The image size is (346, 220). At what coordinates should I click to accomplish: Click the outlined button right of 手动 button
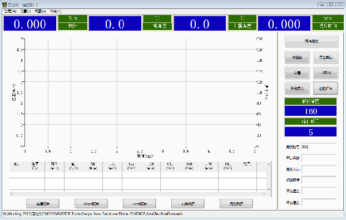coord(325,89)
